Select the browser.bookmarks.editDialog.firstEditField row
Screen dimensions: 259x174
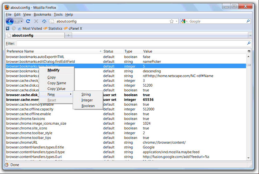pos(126,61)
